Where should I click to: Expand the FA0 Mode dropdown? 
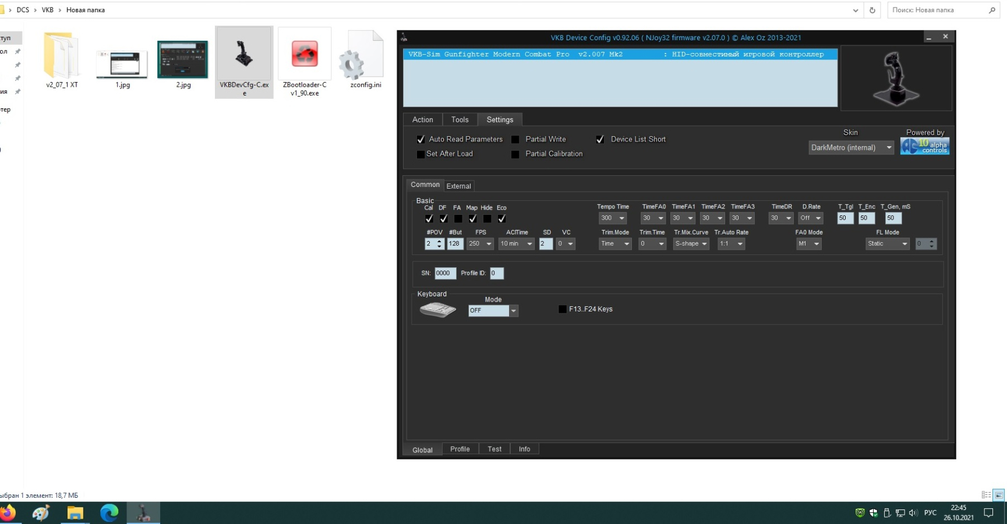click(809, 244)
